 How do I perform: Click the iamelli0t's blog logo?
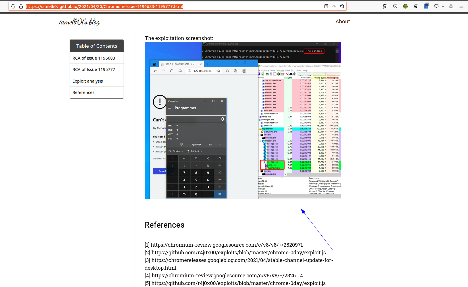coord(79,22)
